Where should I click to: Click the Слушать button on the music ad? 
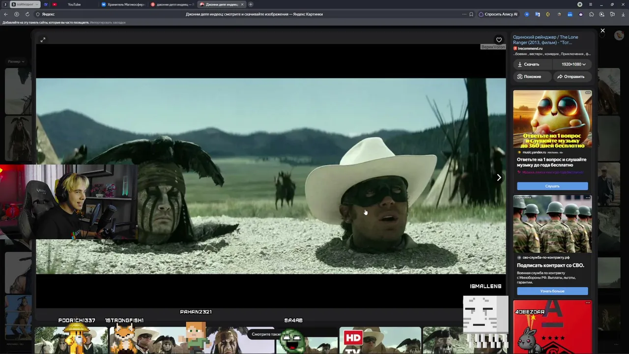[x=552, y=186]
